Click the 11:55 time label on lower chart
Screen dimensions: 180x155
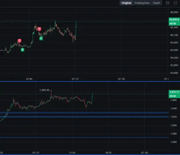coord(72,153)
